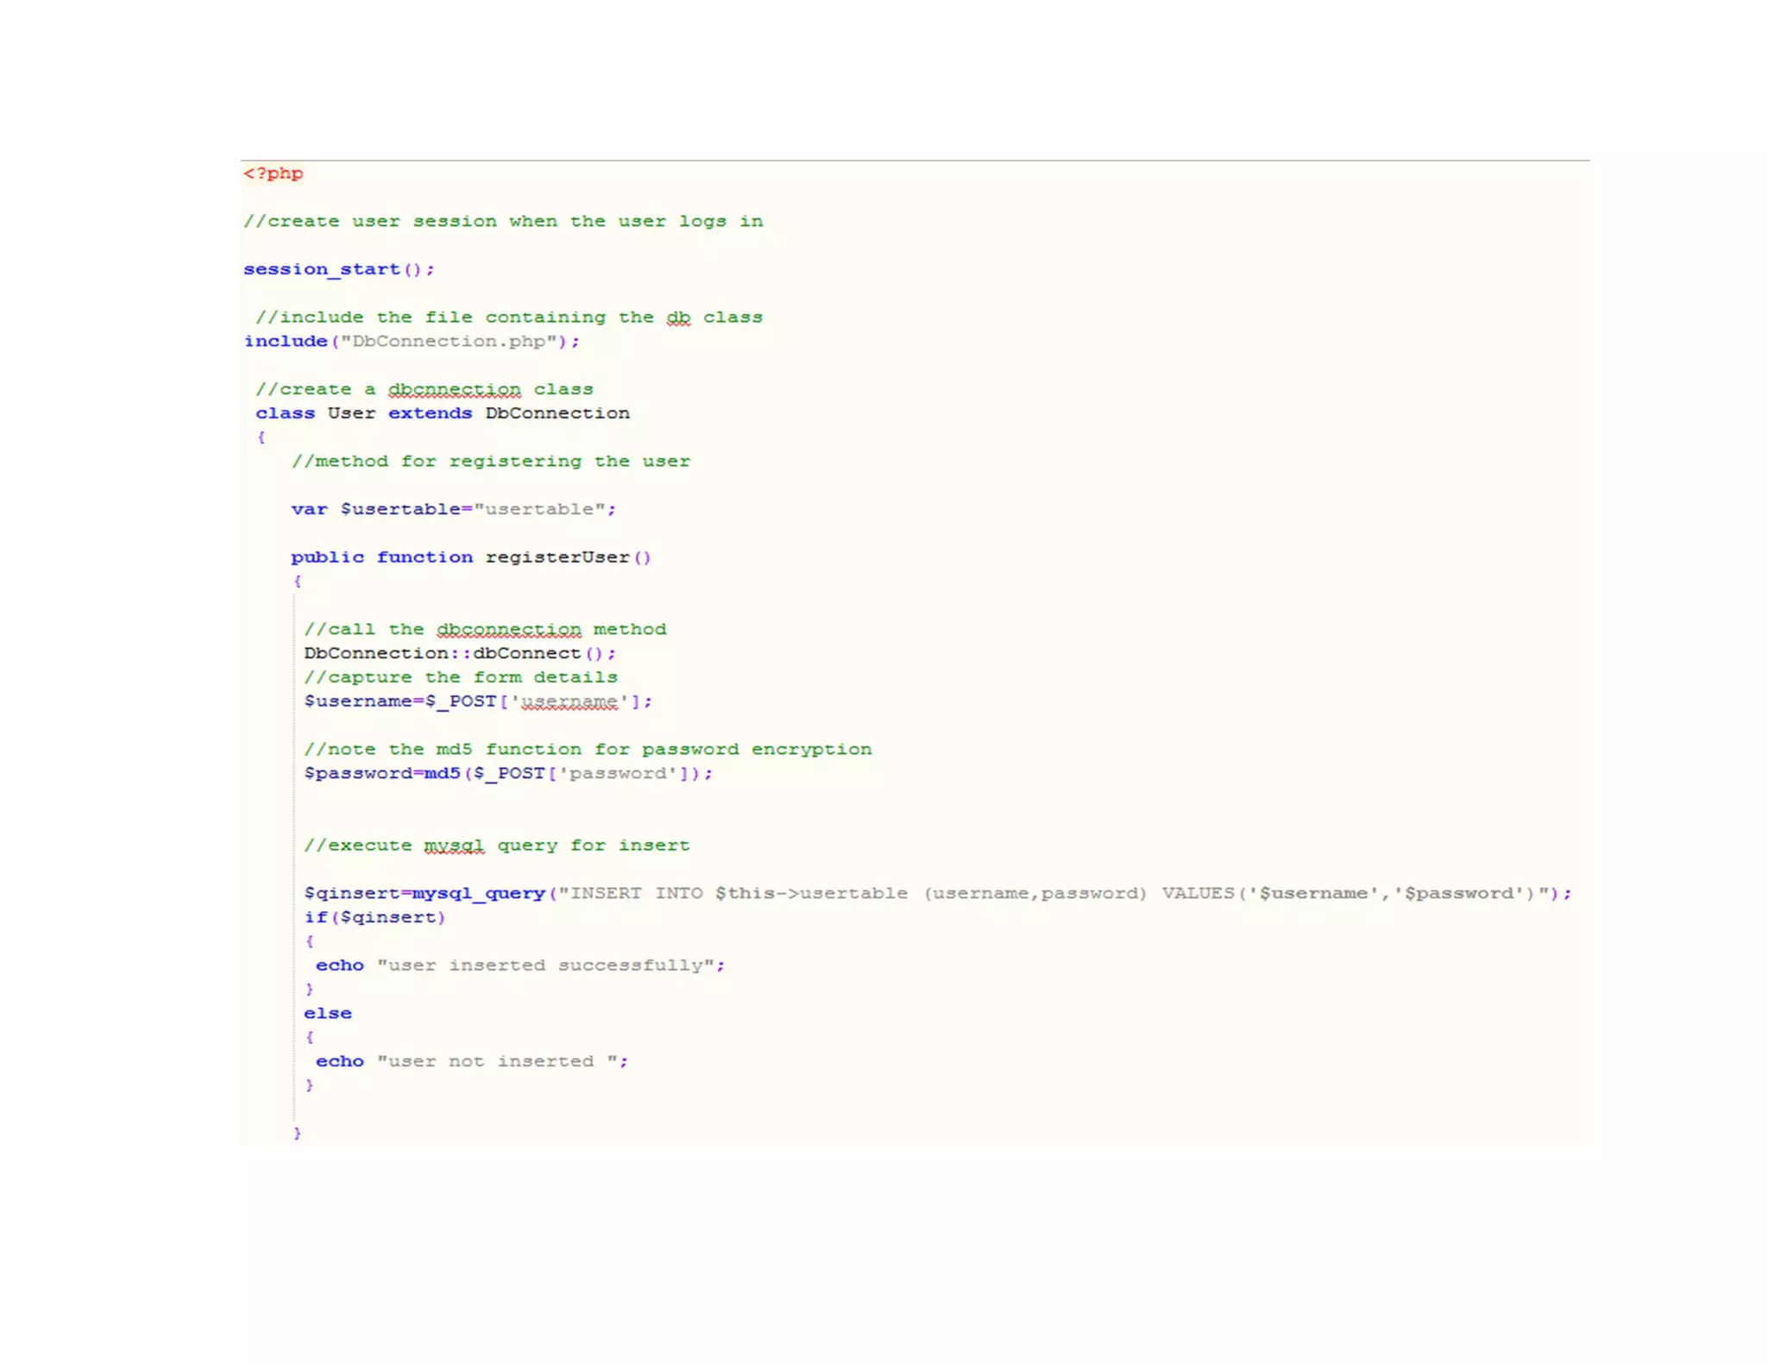
Task: Click the $username=$_POST assignment line
Action: click(x=477, y=701)
